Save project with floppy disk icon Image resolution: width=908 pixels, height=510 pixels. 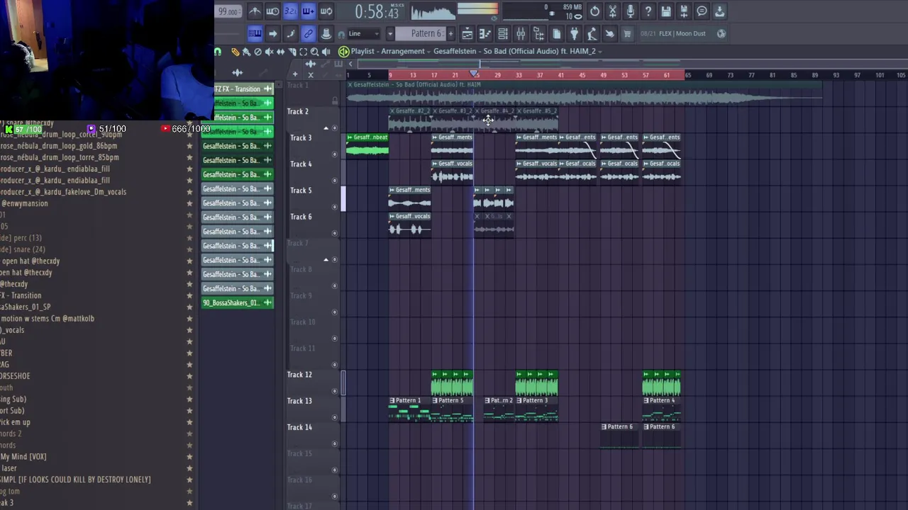coord(666,11)
